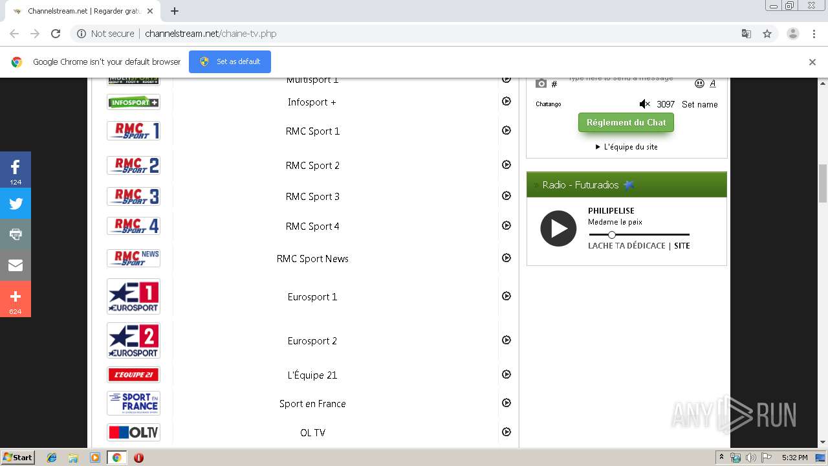Play the RMC Sport News stream
Screen dimensions: 828x466
507,258
